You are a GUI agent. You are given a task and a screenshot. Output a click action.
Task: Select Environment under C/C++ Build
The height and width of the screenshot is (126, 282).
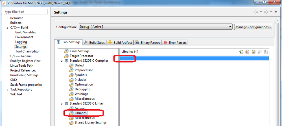(x=24, y=37)
